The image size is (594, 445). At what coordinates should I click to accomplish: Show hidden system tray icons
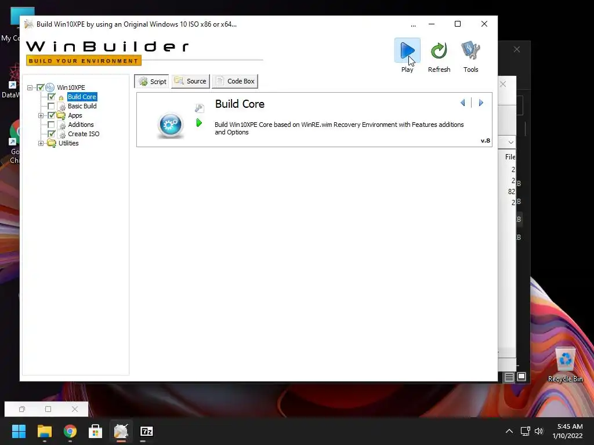(509, 431)
